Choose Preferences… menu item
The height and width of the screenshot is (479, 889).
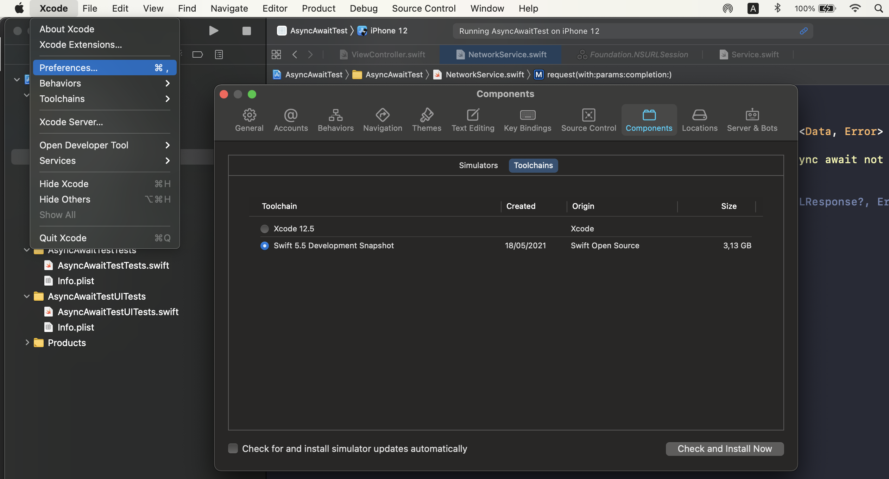pyautogui.click(x=105, y=68)
